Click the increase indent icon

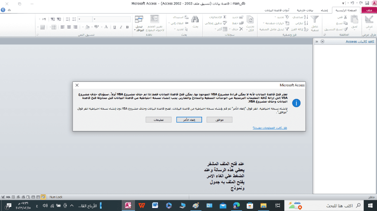[x=53, y=19]
